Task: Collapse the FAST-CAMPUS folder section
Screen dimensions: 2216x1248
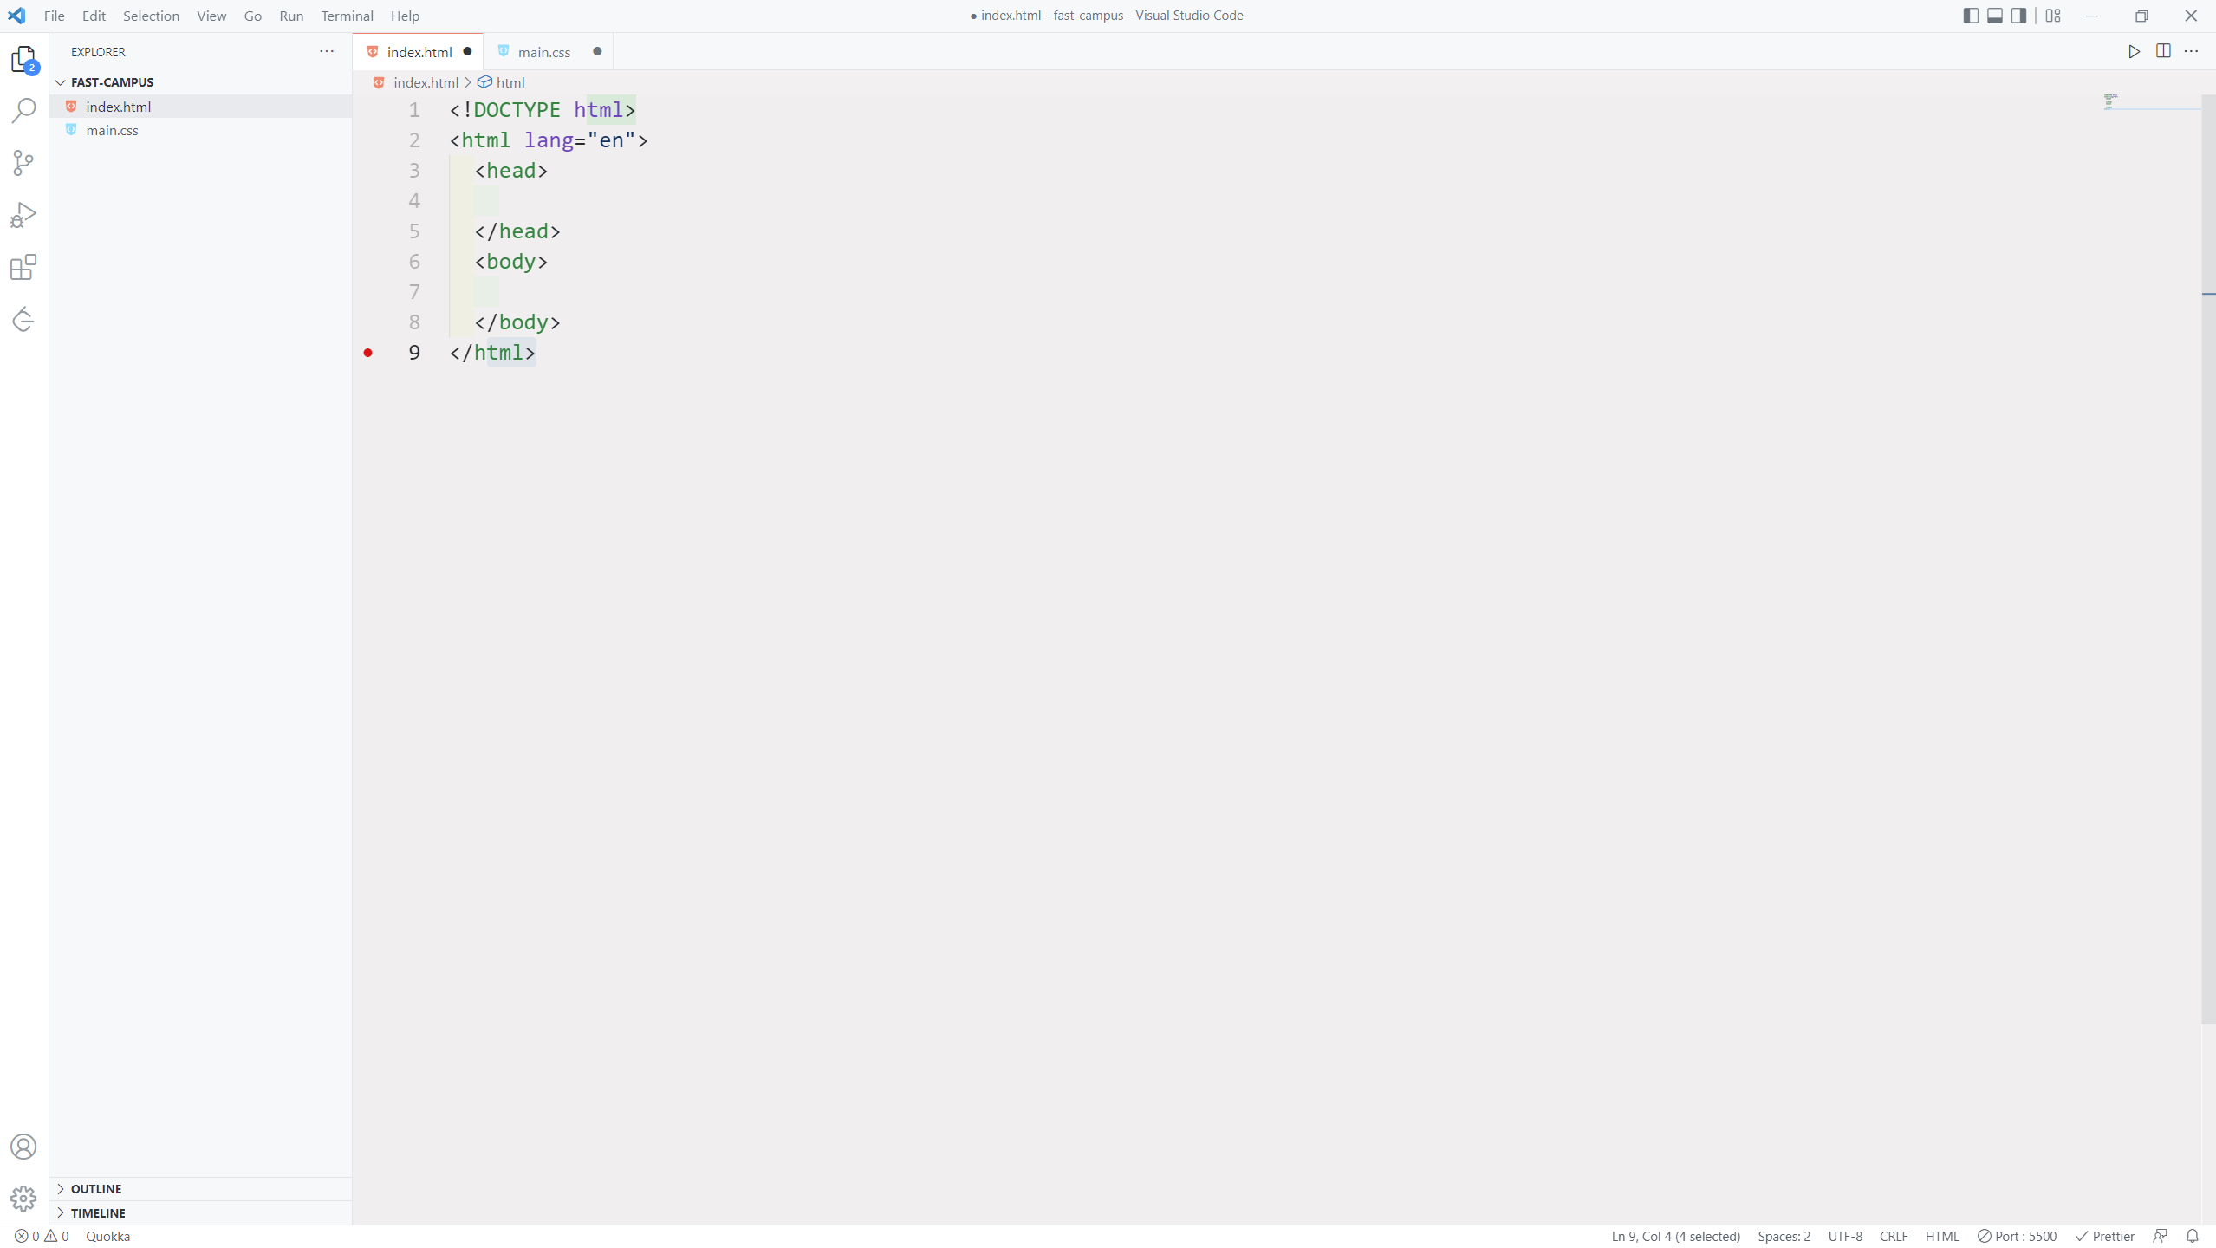Action: (201, 82)
